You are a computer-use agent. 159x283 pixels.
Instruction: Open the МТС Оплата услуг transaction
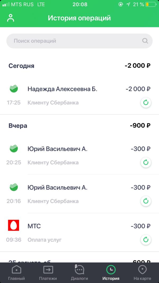click(79, 233)
